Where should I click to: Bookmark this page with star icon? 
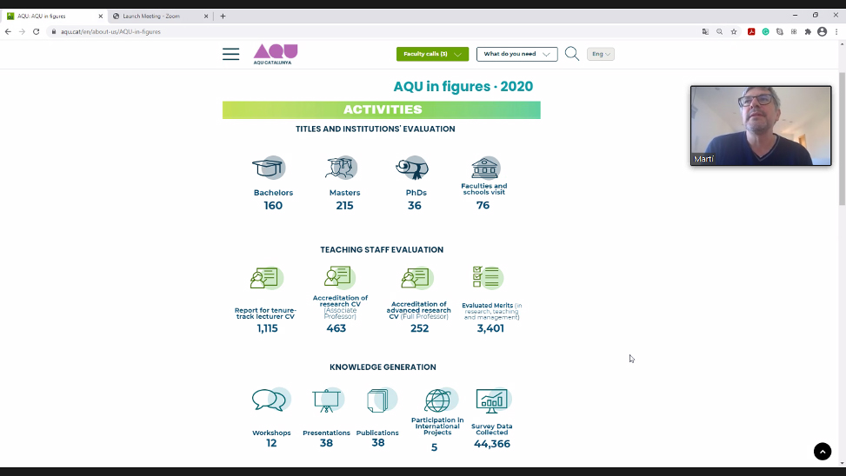(x=734, y=32)
